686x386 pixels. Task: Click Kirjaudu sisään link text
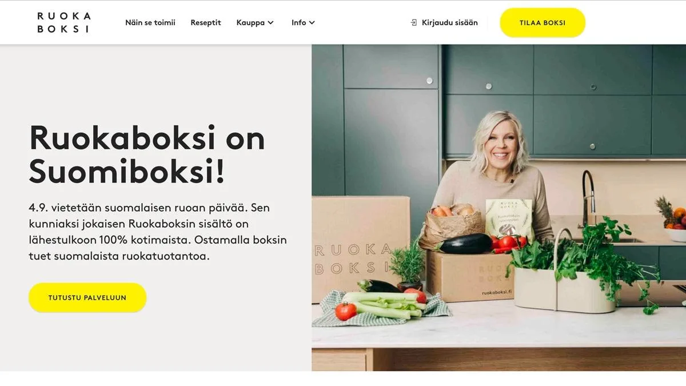click(x=450, y=23)
